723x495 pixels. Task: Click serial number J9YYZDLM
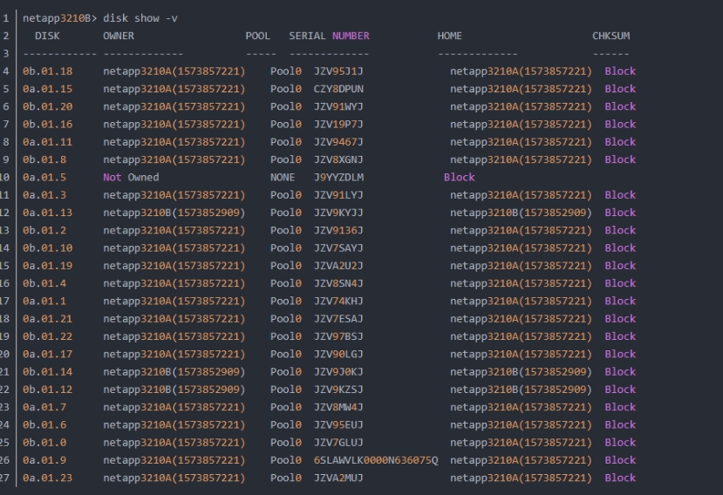pyautogui.click(x=338, y=178)
